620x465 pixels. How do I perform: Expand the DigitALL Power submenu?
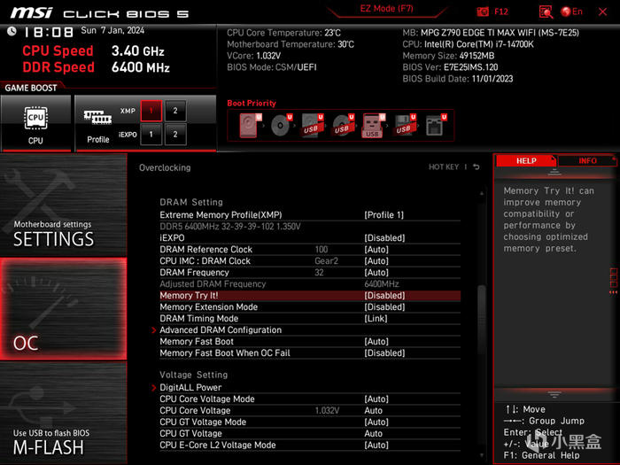(190, 388)
